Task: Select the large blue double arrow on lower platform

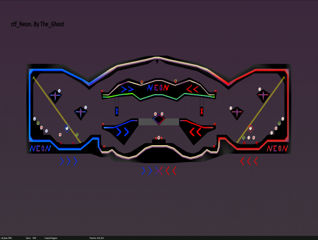Action: [122, 132]
